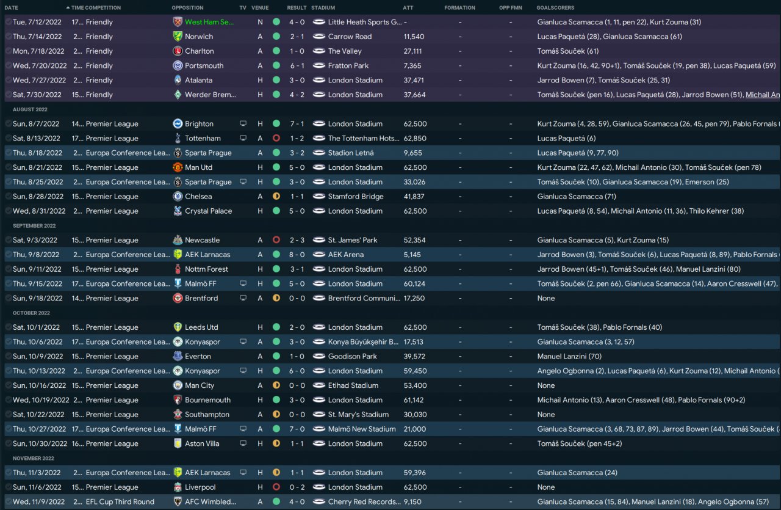Open the Nottm Forest club badge
Viewport: 781px width, 510px height.
coord(178,269)
